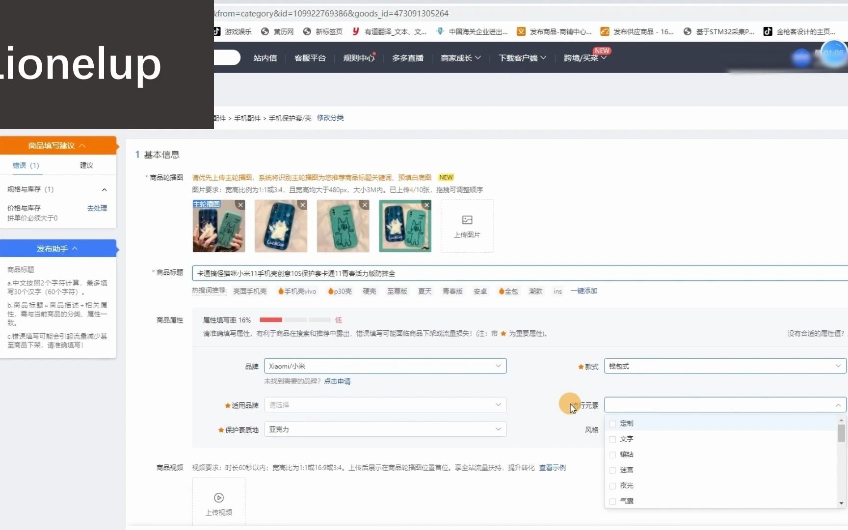Open the 适用品牌 dropdown
The height and width of the screenshot is (530, 848).
(x=385, y=405)
